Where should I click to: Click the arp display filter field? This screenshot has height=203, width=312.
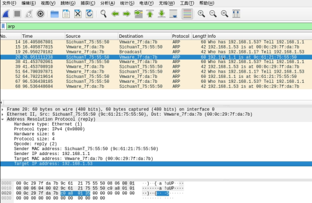tap(159, 27)
